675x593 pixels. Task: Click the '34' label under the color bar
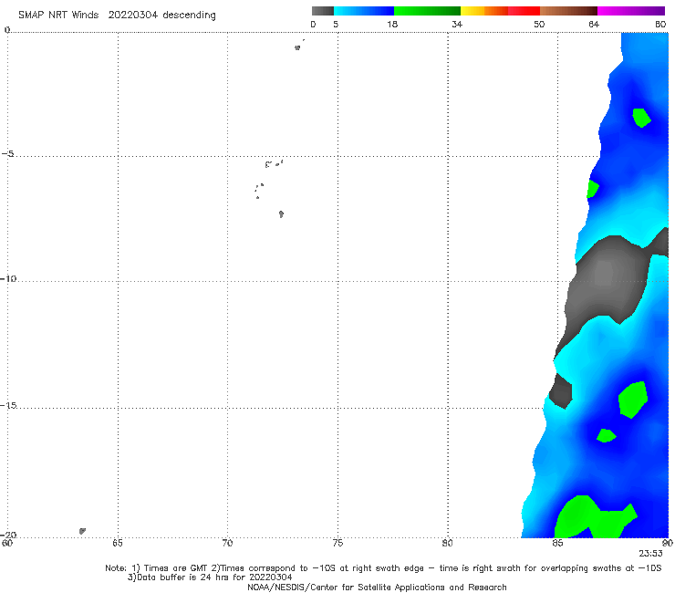click(457, 24)
